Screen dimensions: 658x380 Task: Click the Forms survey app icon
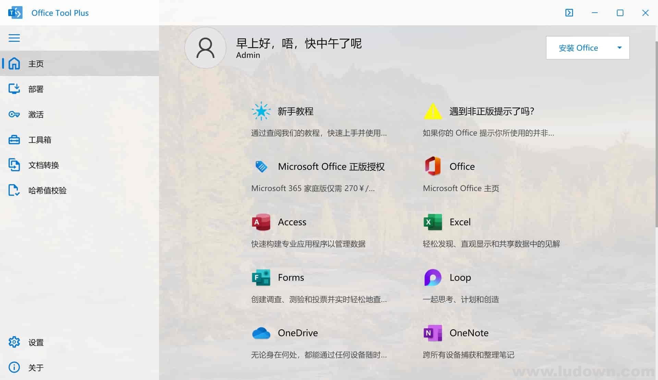[x=261, y=277]
